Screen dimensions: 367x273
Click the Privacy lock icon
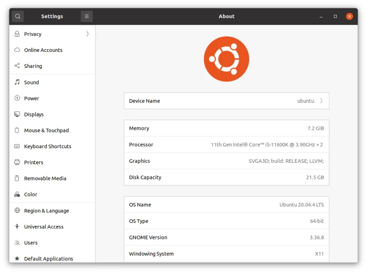[x=17, y=34]
